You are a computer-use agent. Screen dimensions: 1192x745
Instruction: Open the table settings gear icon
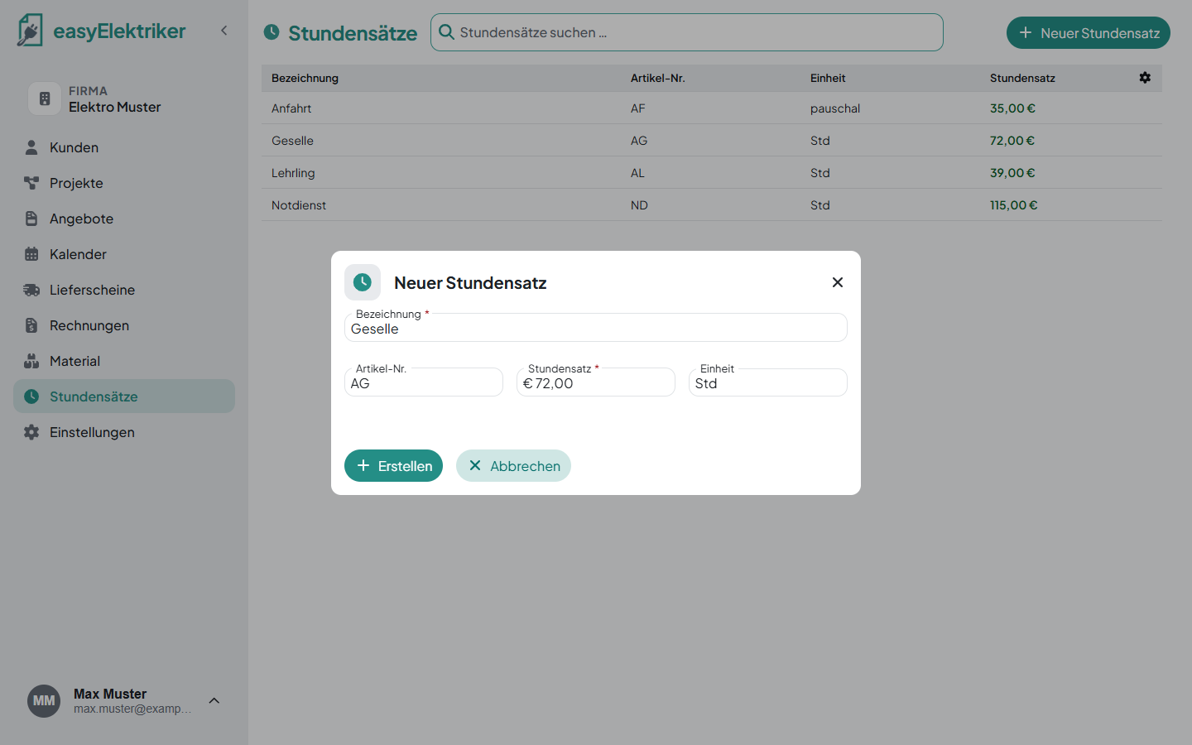(x=1145, y=77)
